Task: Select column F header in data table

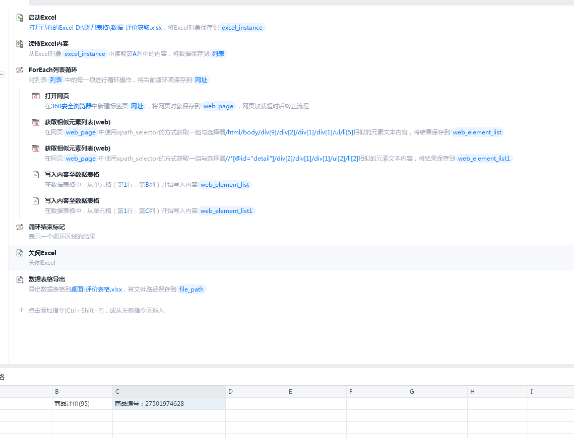Action: 376,392
